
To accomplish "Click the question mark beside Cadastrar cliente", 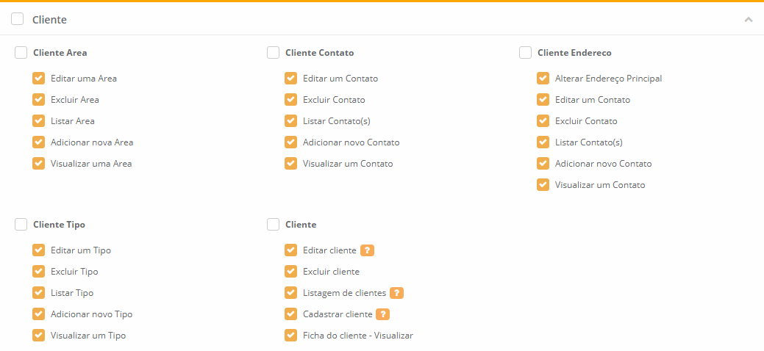I will [x=383, y=314].
